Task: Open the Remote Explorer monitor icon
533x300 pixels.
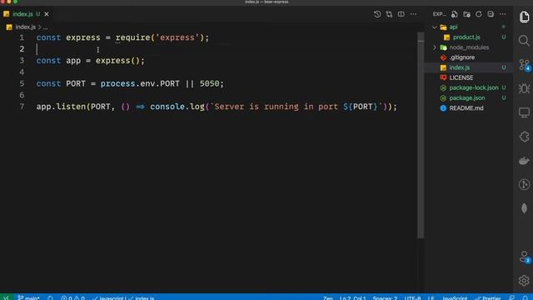Action: pos(524,112)
